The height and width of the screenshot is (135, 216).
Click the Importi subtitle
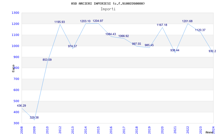point(108,9)
